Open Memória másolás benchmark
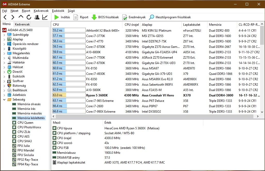265x171 pixels. tap(30, 113)
